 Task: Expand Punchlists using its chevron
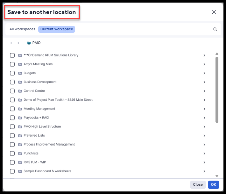(204, 154)
